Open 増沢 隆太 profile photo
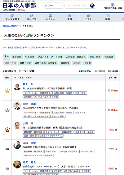 click(17, 164)
